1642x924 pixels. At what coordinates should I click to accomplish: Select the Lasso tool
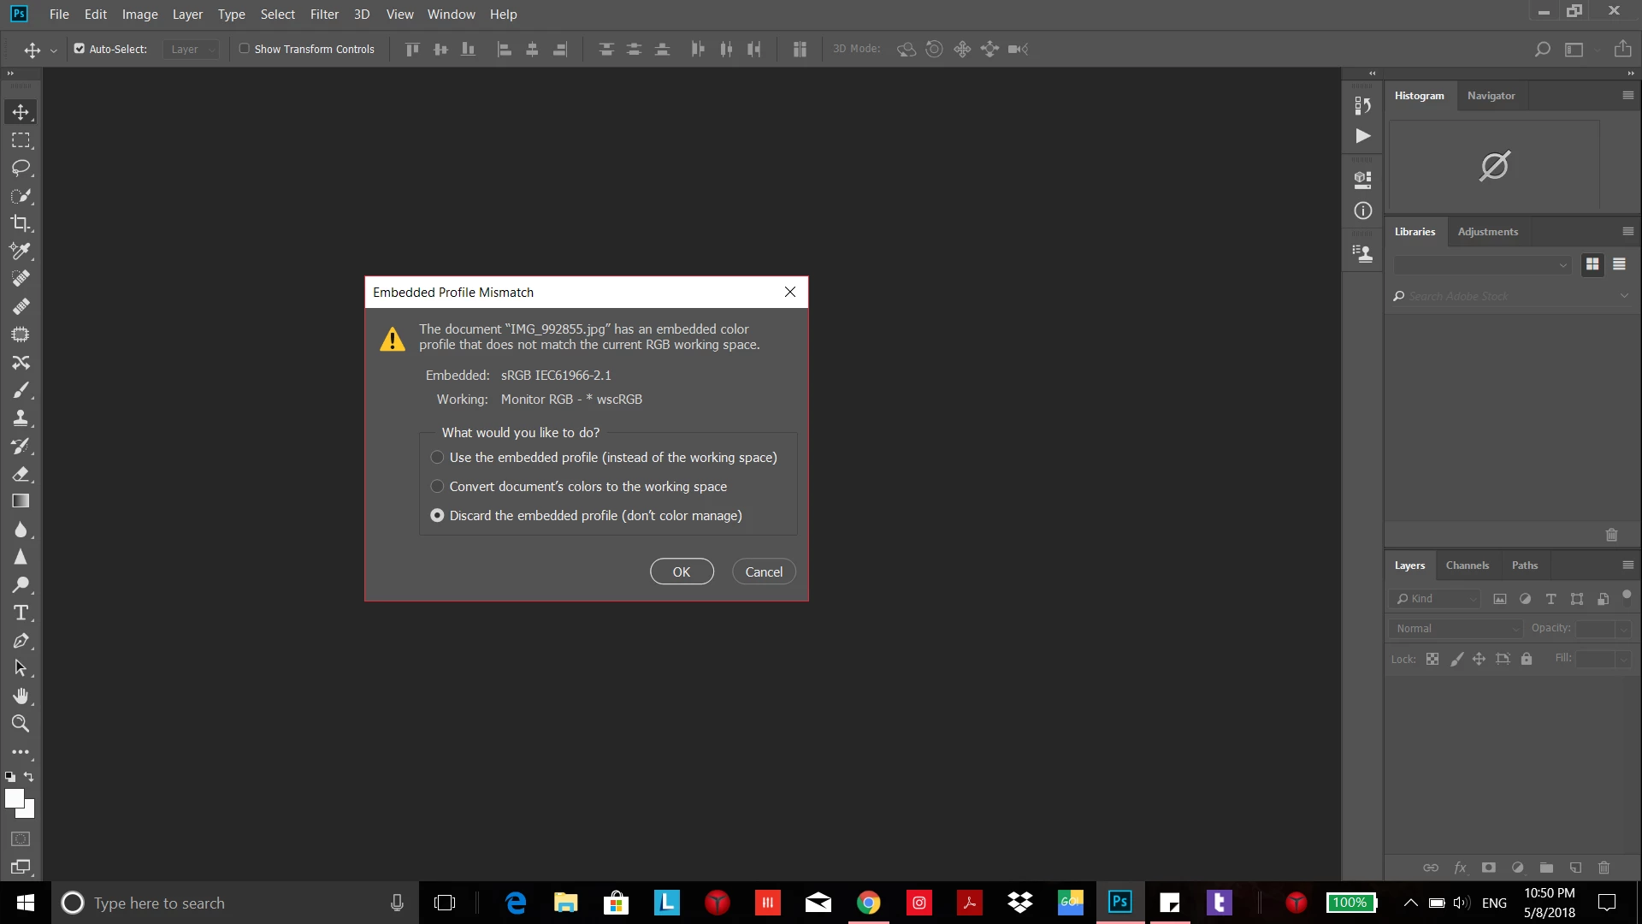pos(21,168)
